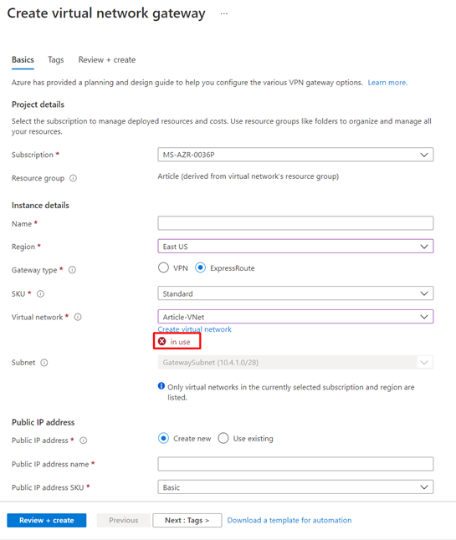Click the red 'in use' error icon
Image resolution: width=456 pixels, height=540 pixels.
[x=161, y=341]
